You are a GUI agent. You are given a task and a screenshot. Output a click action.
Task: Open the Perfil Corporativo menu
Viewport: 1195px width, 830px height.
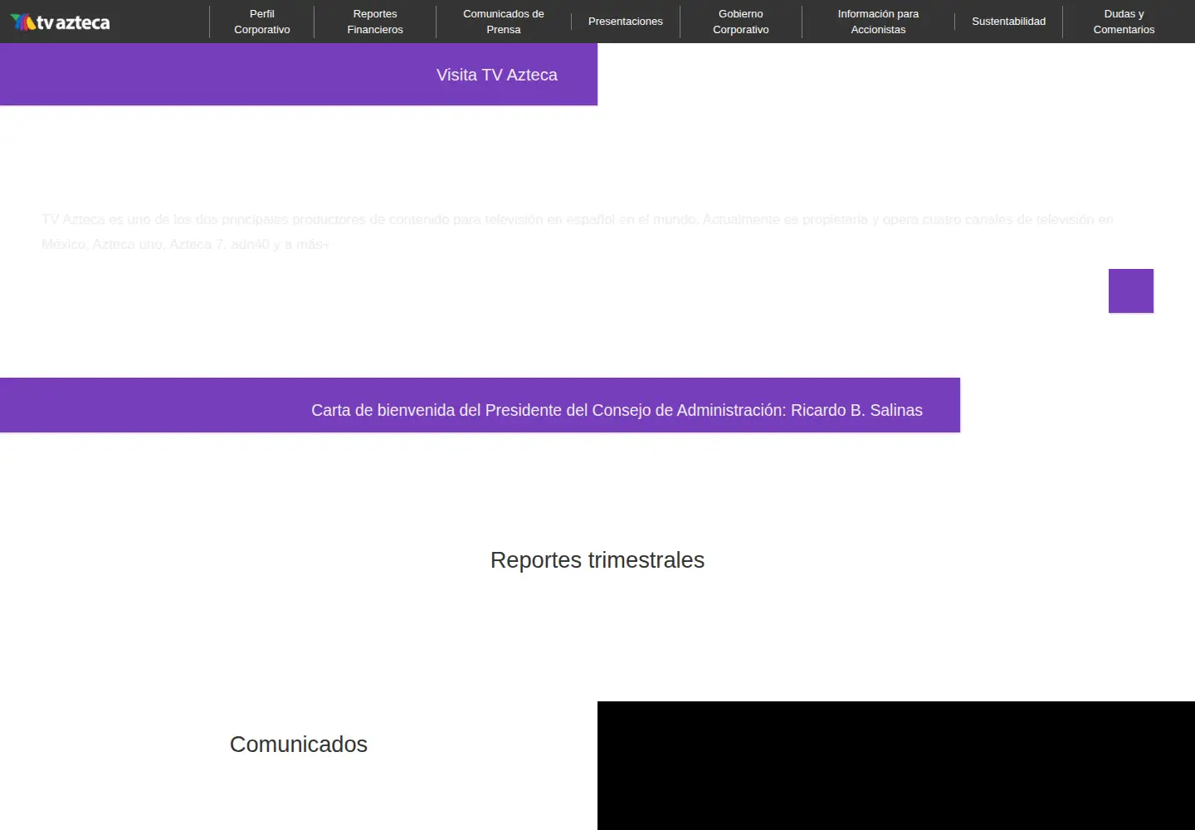point(262,22)
